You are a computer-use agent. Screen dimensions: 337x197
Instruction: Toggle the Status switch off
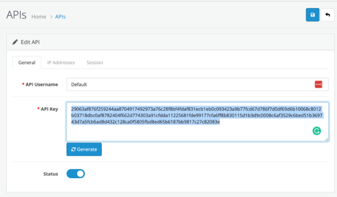coord(76,173)
